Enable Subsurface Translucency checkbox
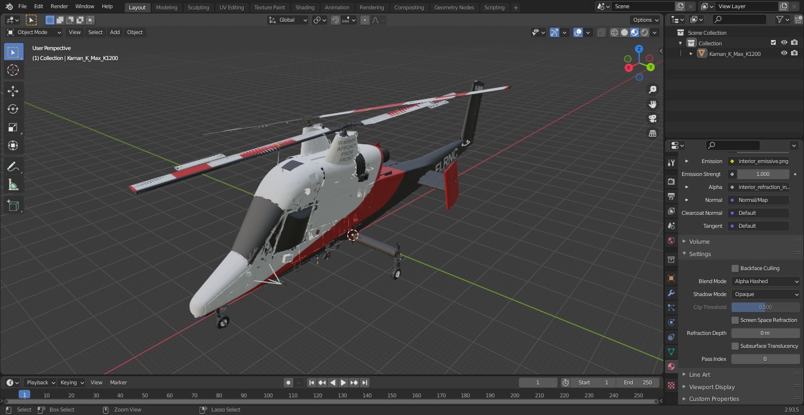The height and width of the screenshot is (415, 804). [x=735, y=346]
